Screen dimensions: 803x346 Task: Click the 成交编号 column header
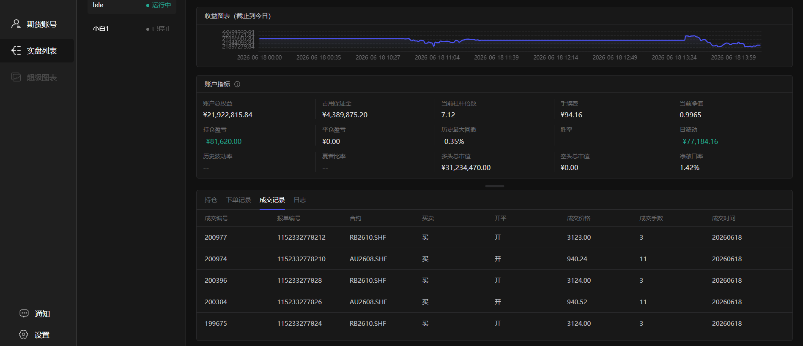click(x=216, y=218)
